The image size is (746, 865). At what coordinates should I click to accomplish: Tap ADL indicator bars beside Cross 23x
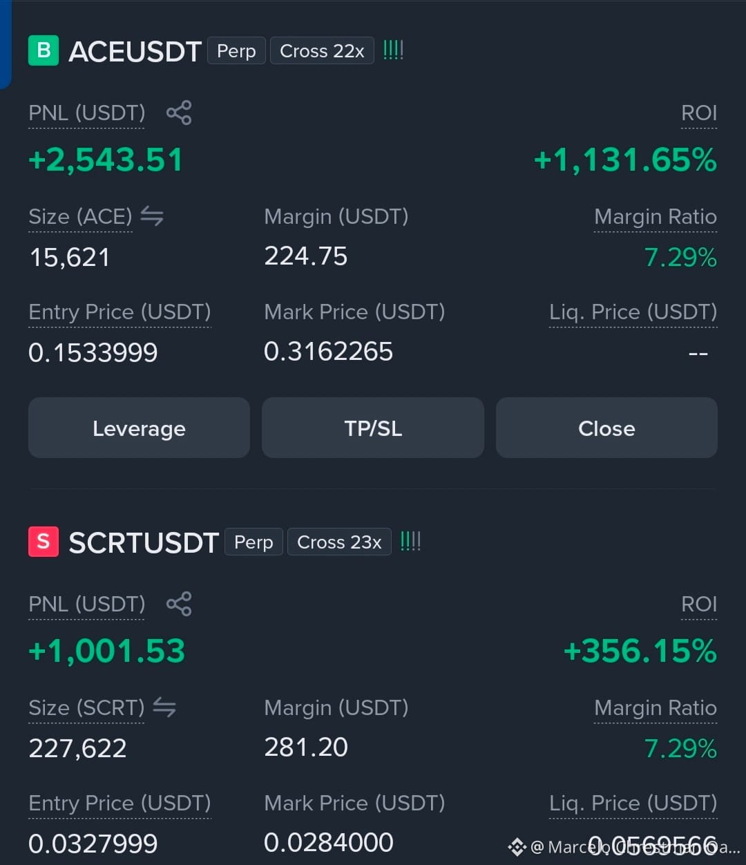coord(410,541)
